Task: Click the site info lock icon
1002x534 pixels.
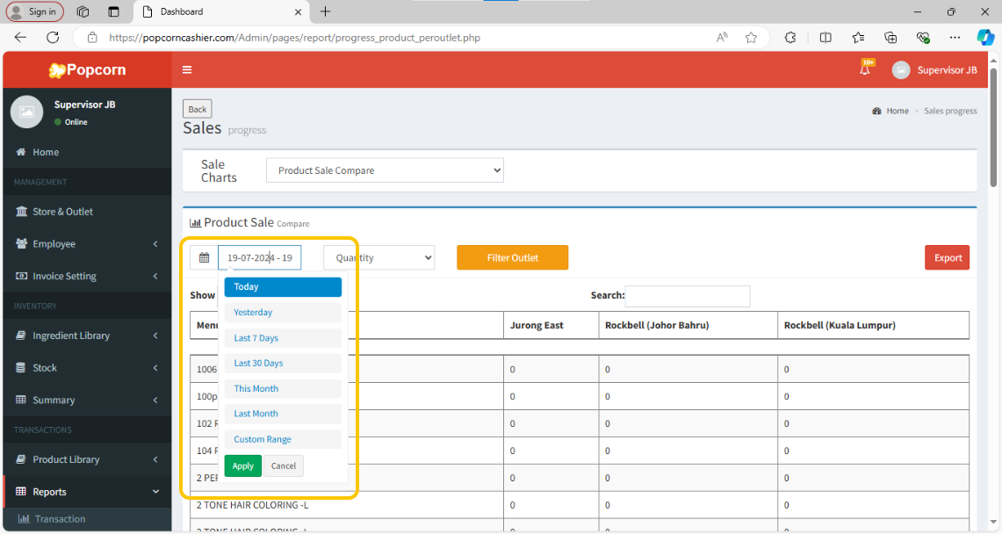Action: coord(92,38)
